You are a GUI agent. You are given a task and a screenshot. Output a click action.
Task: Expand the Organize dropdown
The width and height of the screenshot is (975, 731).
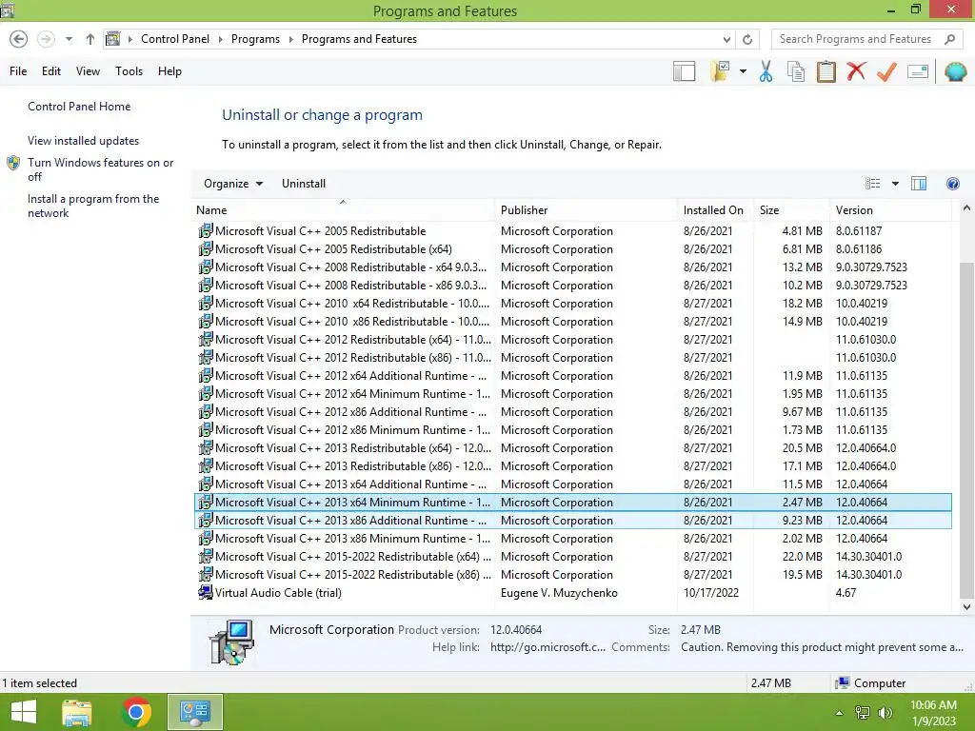[233, 184]
